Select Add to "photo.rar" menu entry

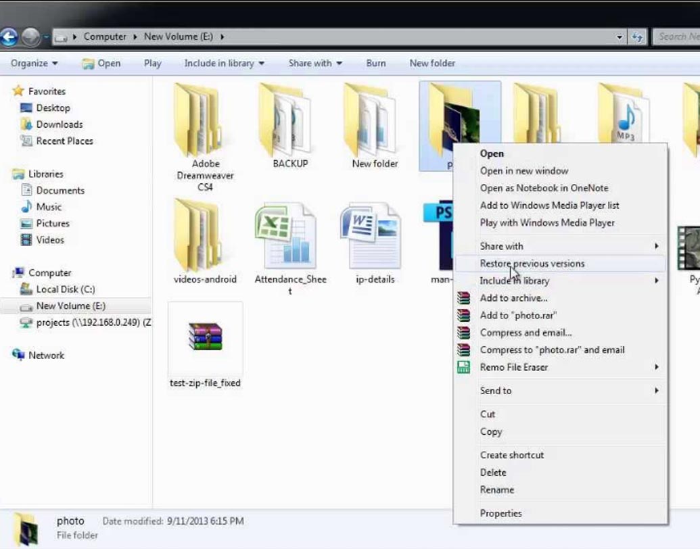click(x=518, y=315)
